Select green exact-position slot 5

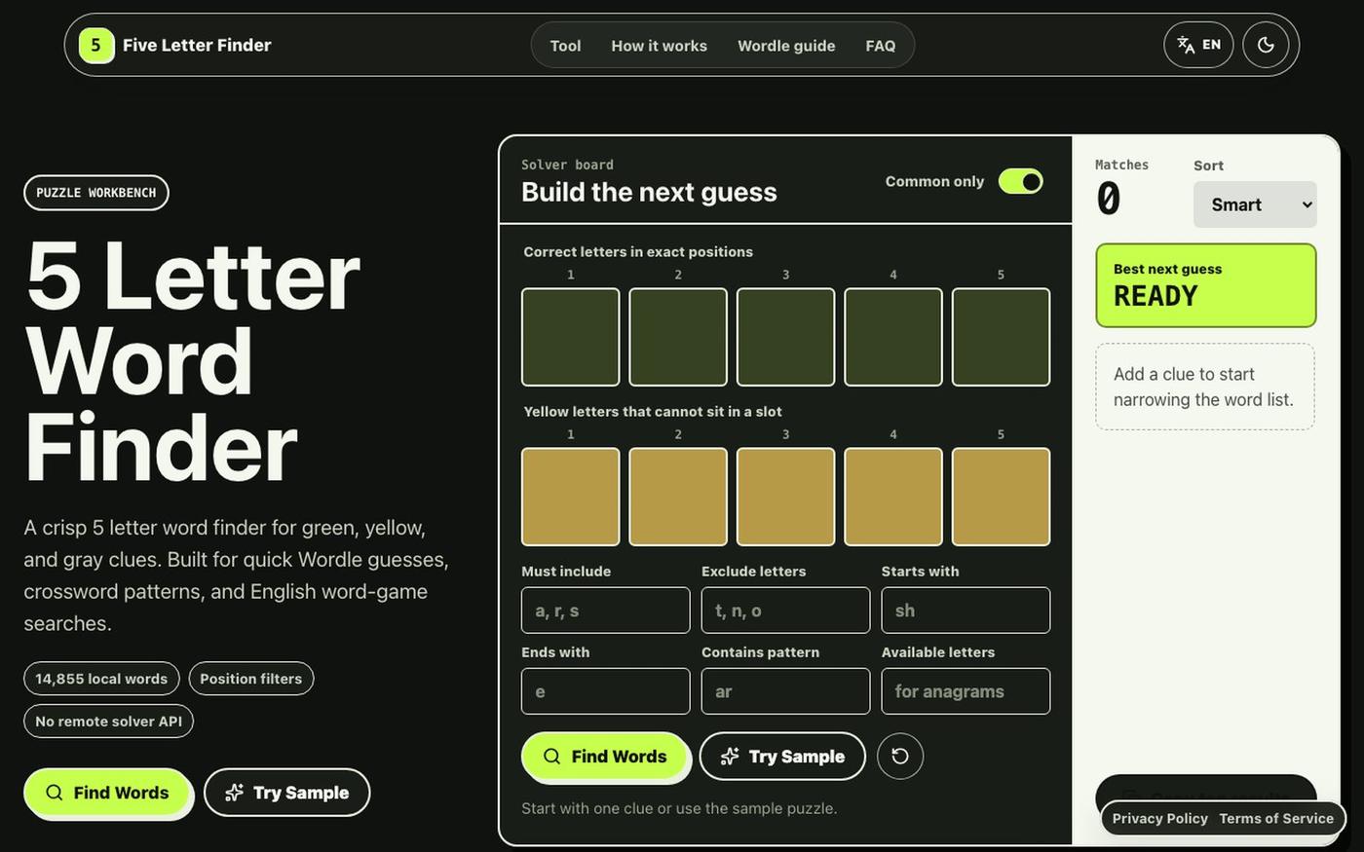tap(1001, 337)
